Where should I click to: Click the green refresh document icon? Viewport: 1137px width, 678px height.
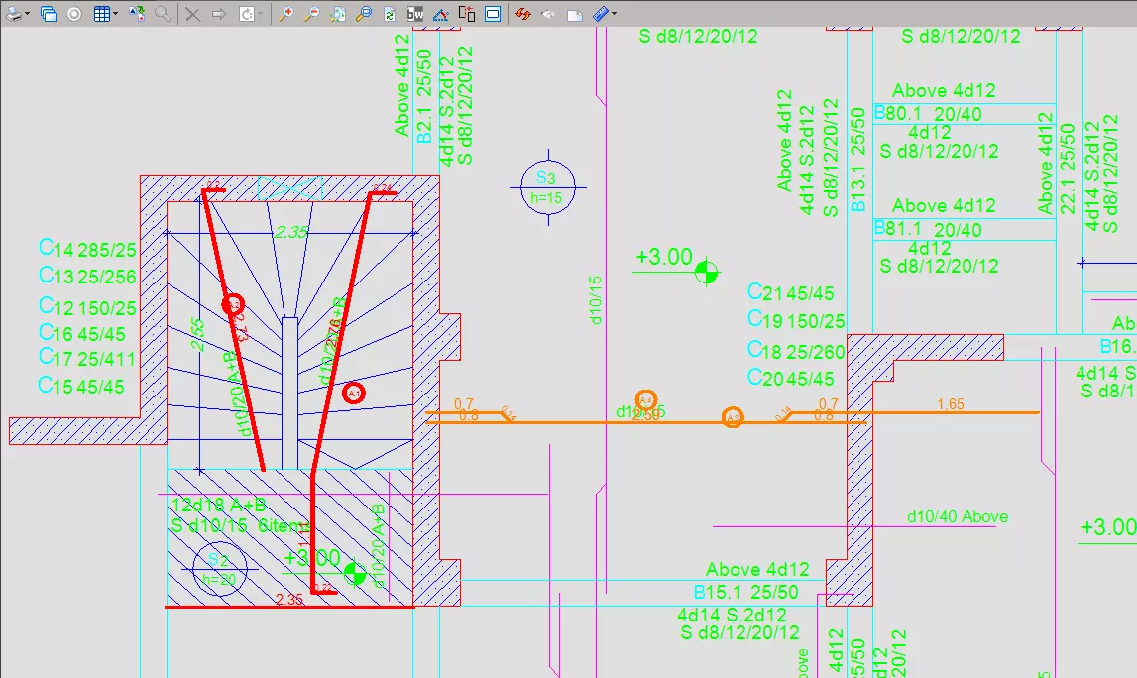(x=390, y=14)
